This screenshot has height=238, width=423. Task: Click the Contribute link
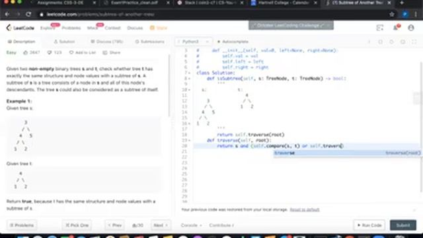(x=221, y=225)
